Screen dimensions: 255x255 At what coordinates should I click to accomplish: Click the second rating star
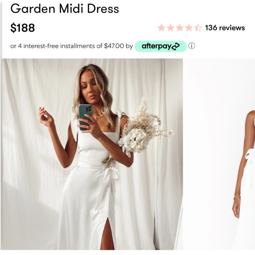point(171,27)
